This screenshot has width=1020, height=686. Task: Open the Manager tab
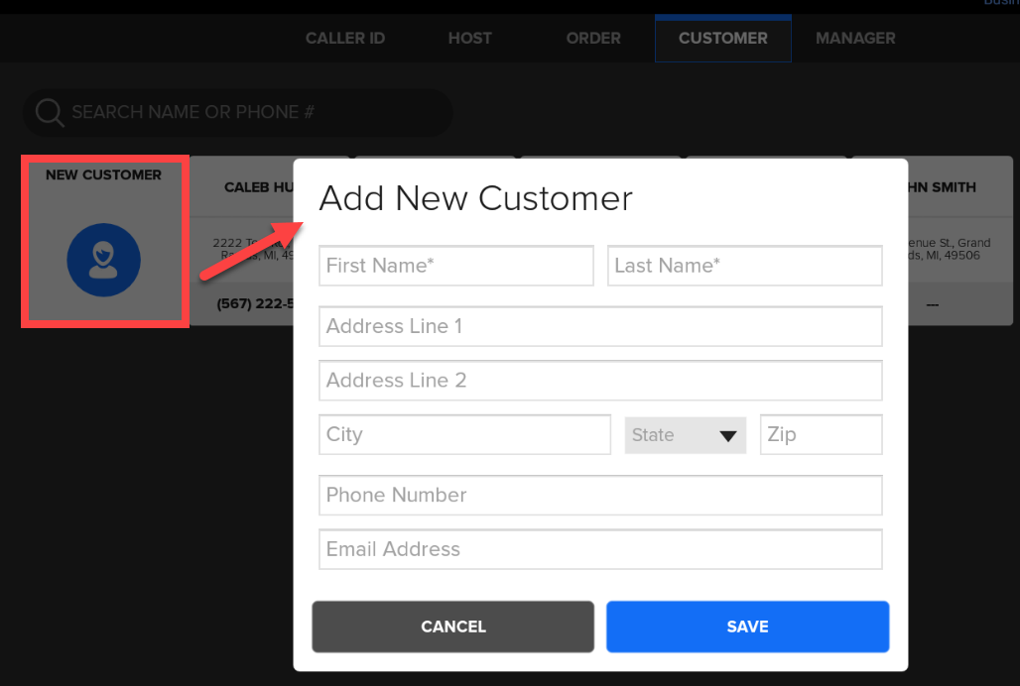tap(855, 39)
